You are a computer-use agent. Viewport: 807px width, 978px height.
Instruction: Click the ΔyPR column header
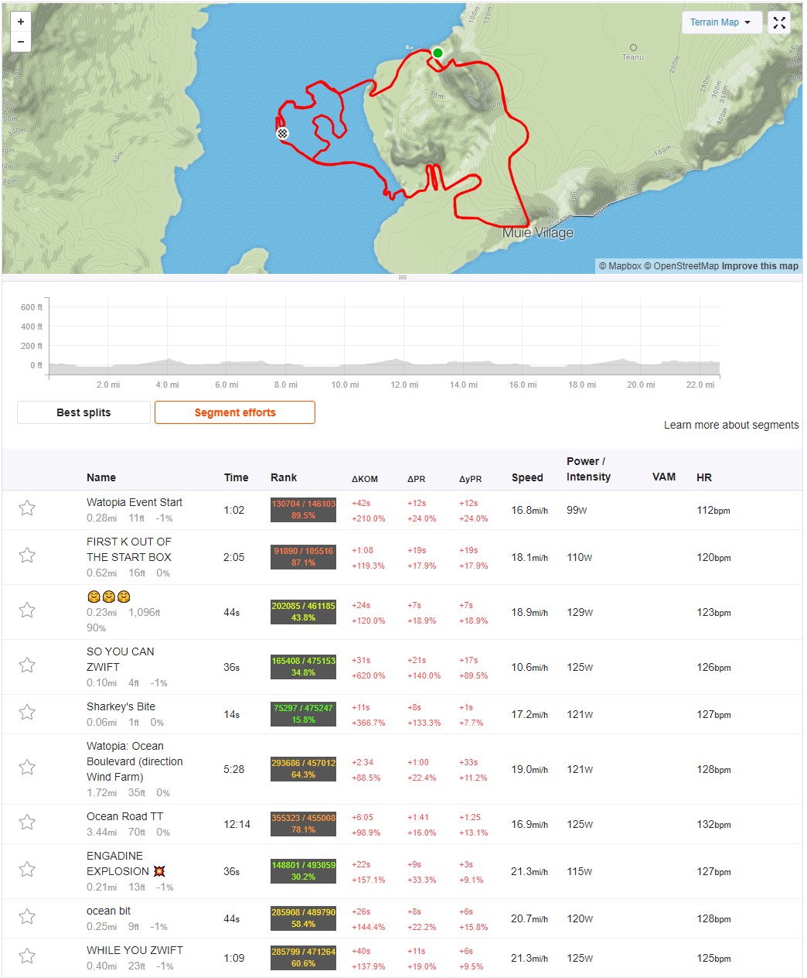click(x=471, y=479)
